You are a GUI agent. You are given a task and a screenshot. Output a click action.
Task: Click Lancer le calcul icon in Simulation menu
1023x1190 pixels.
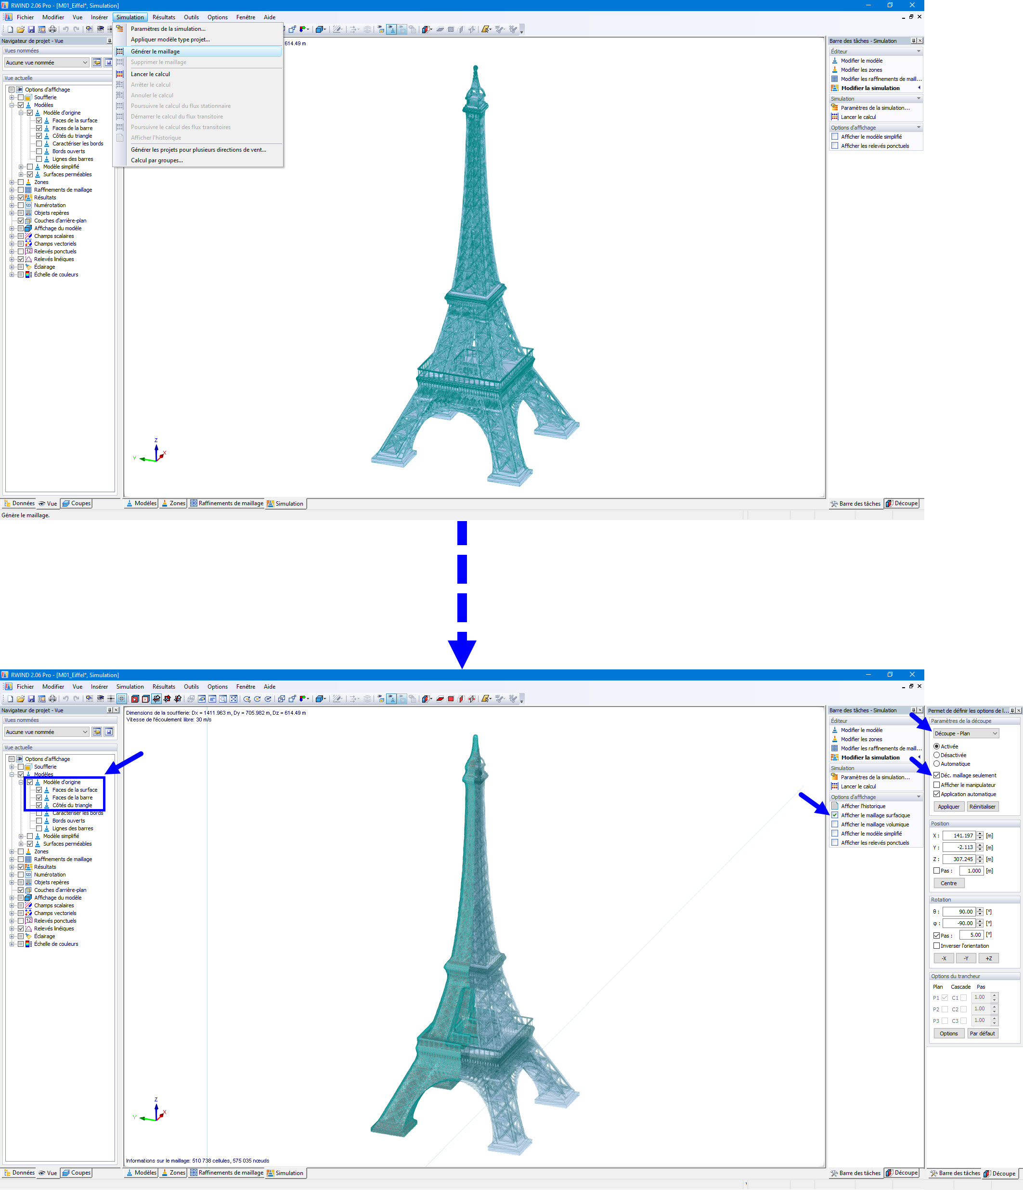(x=120, y=74)
